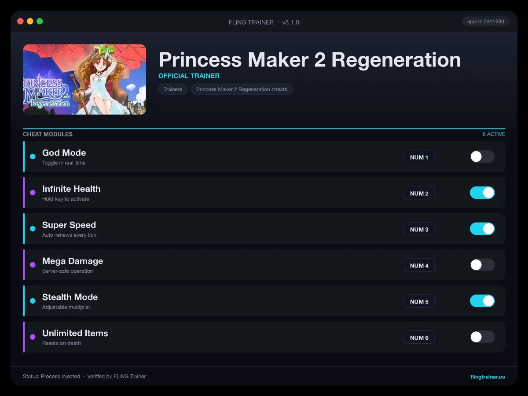The height and width of the screenshot is (396, 528).
Task: Click the 'Adjustable multiplier' description
Action: coord(66,307)
